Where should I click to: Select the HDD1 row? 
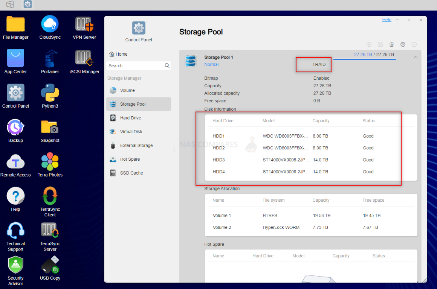click(311, 136)
